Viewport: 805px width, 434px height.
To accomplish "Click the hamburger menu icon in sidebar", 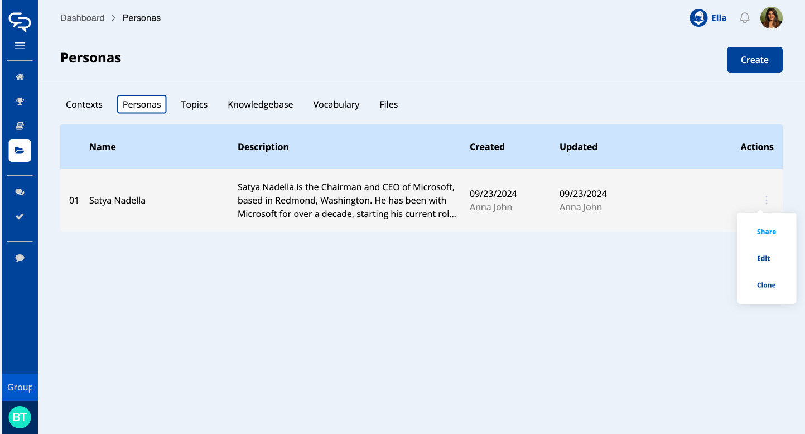I will click(20, 46).
